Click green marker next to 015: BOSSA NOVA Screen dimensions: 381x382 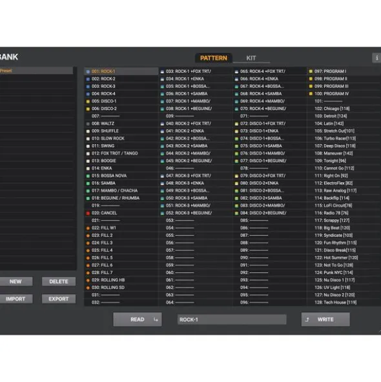click(88, 176)
